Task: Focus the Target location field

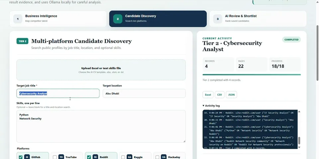Action: click(x=144, y=93)
